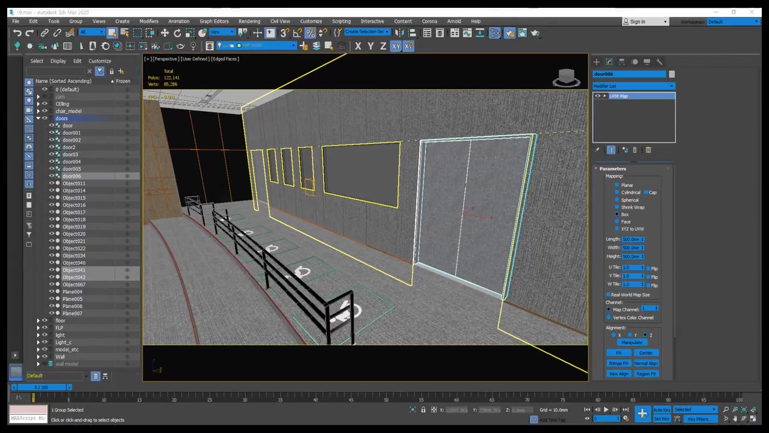Activate the Select and Rotate tool
Viewport: 769px width, 433px height.
point(177,33)
